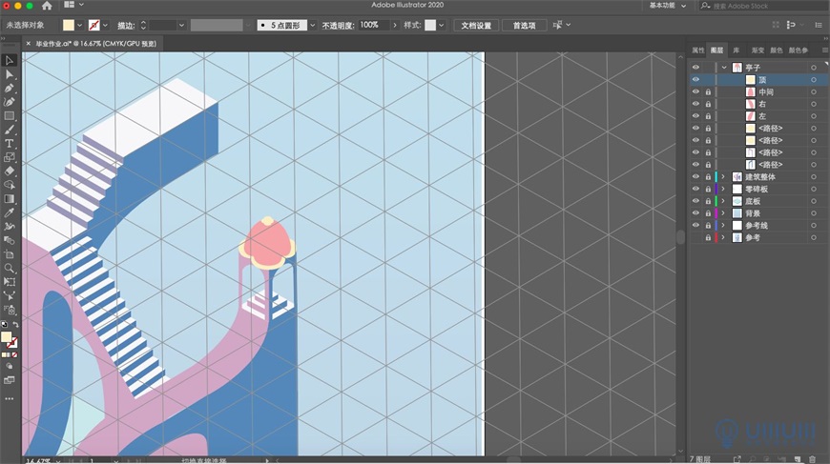The width and height of the screenshot is (830, 464).
Task: Click the 首选项 button
Action: tap(524, 26)
